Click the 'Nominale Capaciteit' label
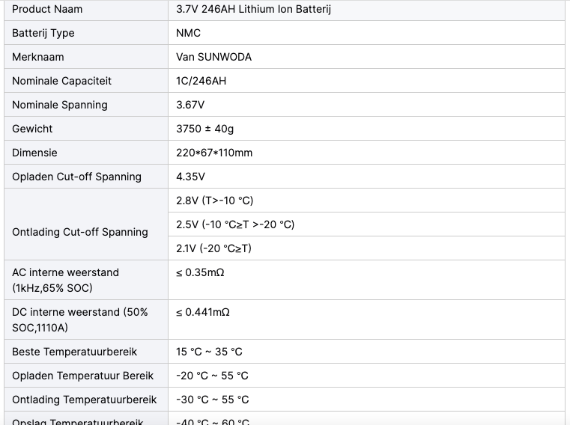The image size is (570, 425). (x=62, y=81)
